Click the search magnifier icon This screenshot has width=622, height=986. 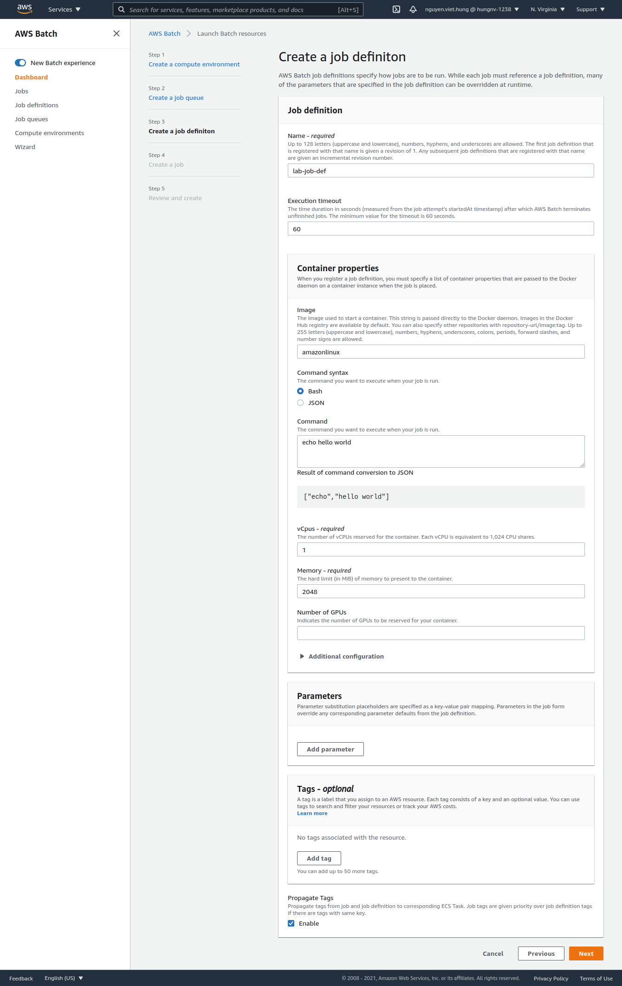point(122,9)
